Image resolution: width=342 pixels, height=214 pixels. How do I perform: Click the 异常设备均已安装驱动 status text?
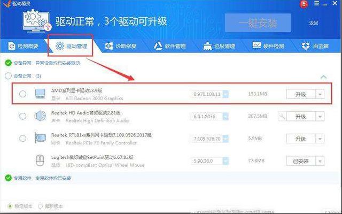coord(58,63)
